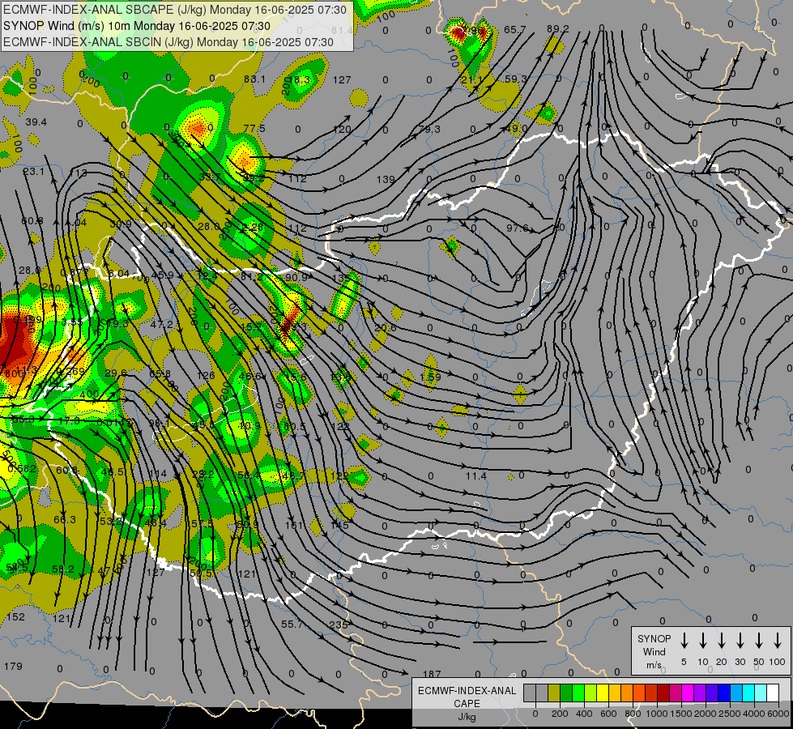793x729 pixels.
Task: Click the 'SYNOP' label in wind legend
Action: coord(654,638)
